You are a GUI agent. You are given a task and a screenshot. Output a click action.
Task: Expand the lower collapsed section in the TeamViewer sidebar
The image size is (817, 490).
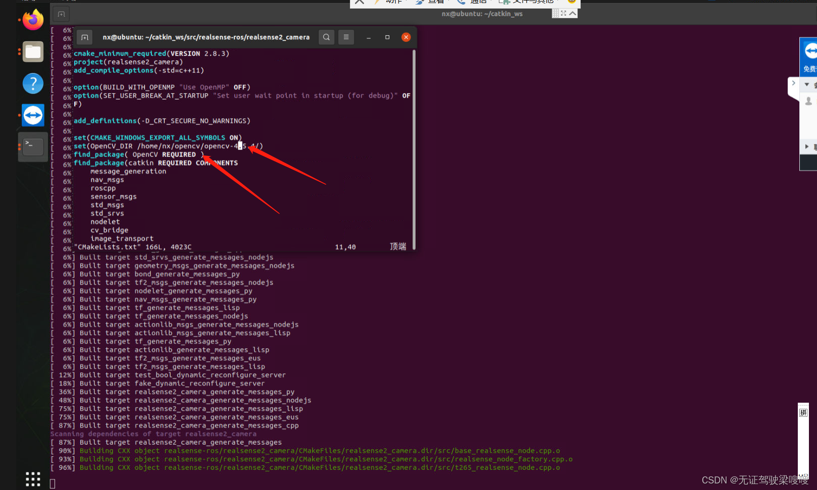point(806,146)
